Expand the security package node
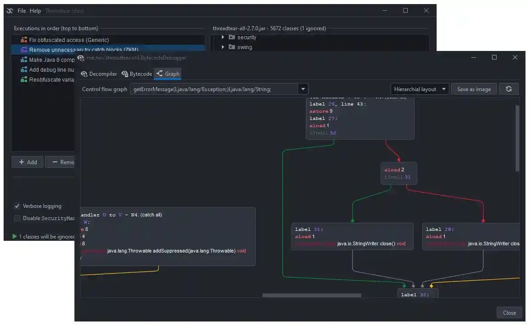The height and width of the screenshot is (326, 530). 222,37
